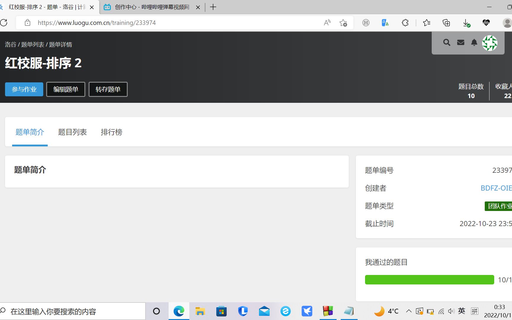
Task: Open the volume speaker tray icon
Action: coord(451,311)
